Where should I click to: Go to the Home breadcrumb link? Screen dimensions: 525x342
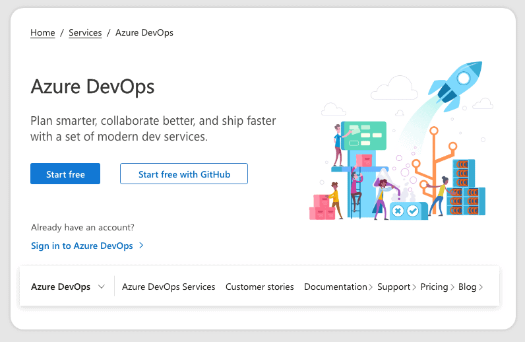[x=42, y=32]
